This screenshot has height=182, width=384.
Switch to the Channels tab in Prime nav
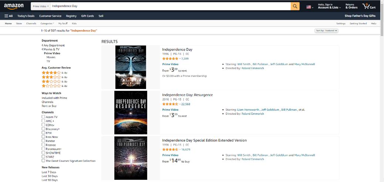click(x=31, y=24)
